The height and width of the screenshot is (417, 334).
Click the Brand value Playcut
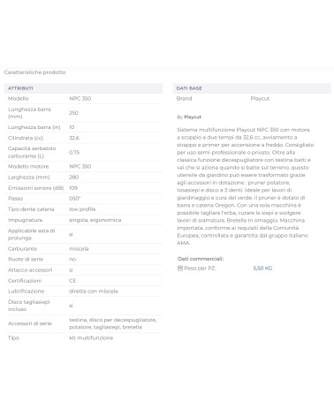pyautogui.click(x=260, y=99)
